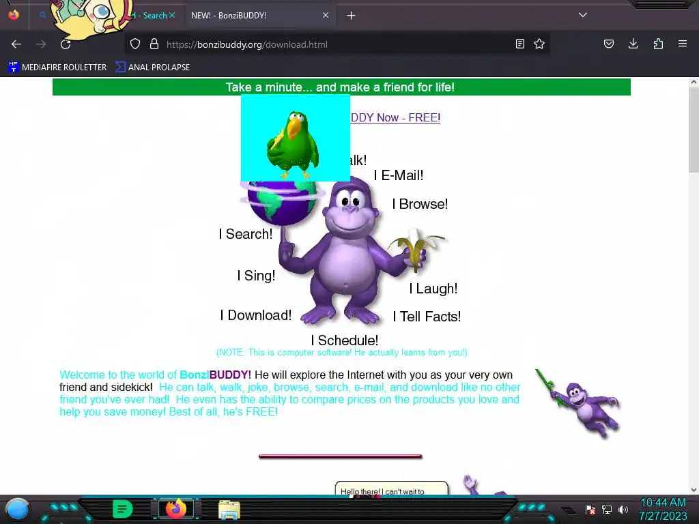Click the vertical page scrollbar thumb
Viewport: 699px width, 524px height.
coord(694,129)
